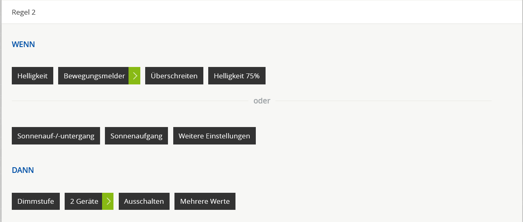The width and height of the screenshot is (523, 222).
Task: Click the Helligkeit condition type chip
Action: 33,76
